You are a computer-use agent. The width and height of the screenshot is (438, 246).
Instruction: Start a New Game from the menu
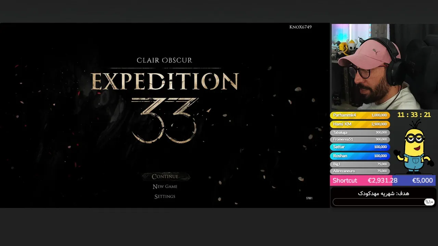[165, 187]
